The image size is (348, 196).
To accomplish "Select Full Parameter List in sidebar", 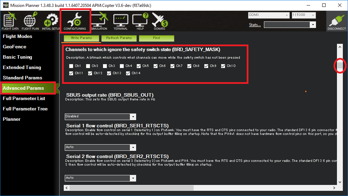I will pyautogui.click(x=24, y=98).
